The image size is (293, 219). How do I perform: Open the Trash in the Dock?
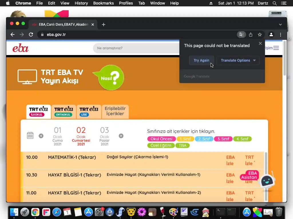279,212
